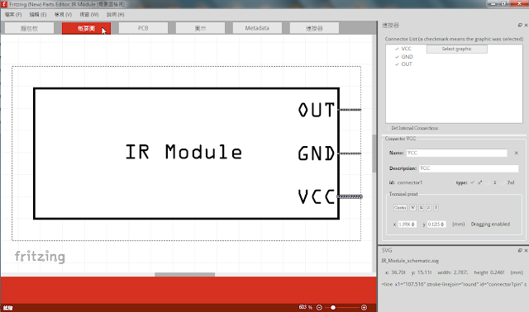Switch to the 連接器 connectors tab
Viewport: 529px width, 312px height.
[314, 28]
